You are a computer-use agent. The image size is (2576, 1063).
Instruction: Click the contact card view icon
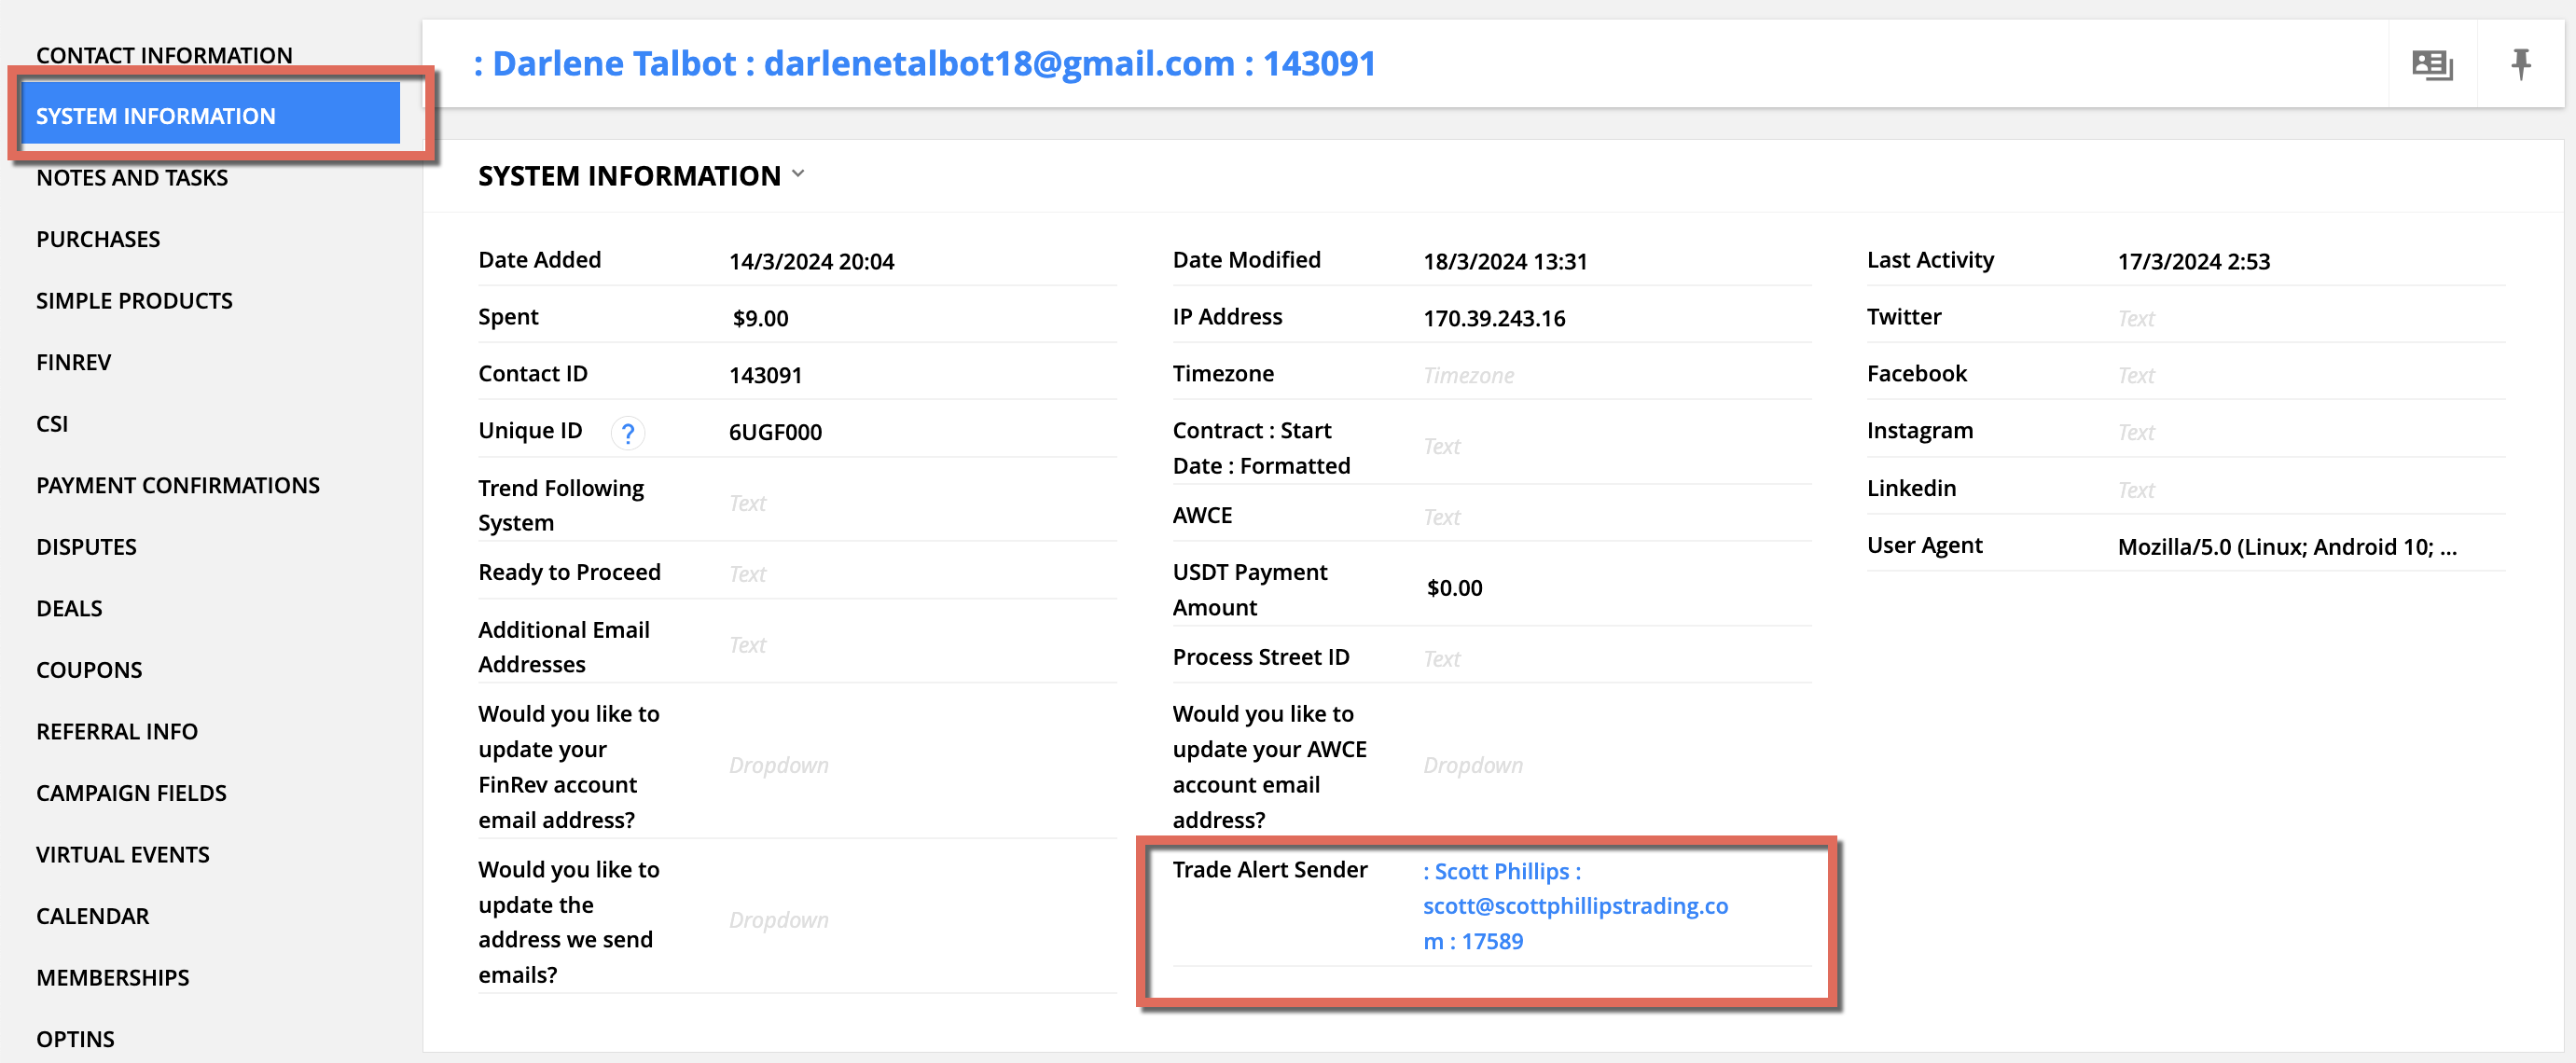click(x=2431, y=65)
